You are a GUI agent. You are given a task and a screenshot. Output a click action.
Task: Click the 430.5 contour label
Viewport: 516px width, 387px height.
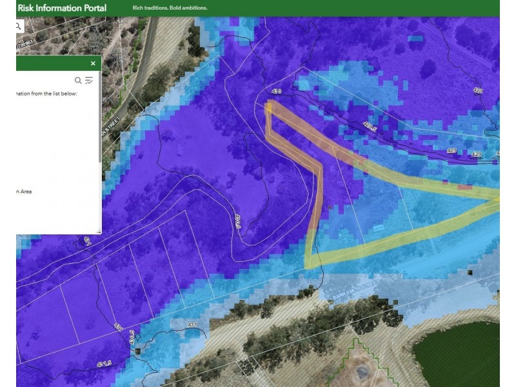(x=239, y=221)
